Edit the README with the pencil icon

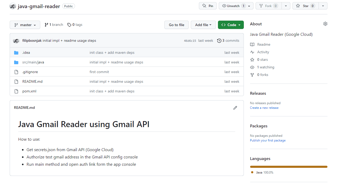(235, 108)
